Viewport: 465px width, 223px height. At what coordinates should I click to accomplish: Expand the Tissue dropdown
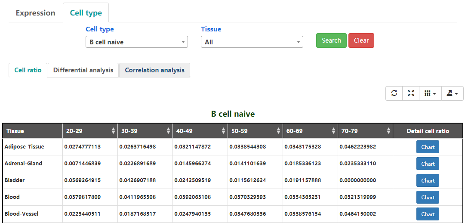point(252,42)
